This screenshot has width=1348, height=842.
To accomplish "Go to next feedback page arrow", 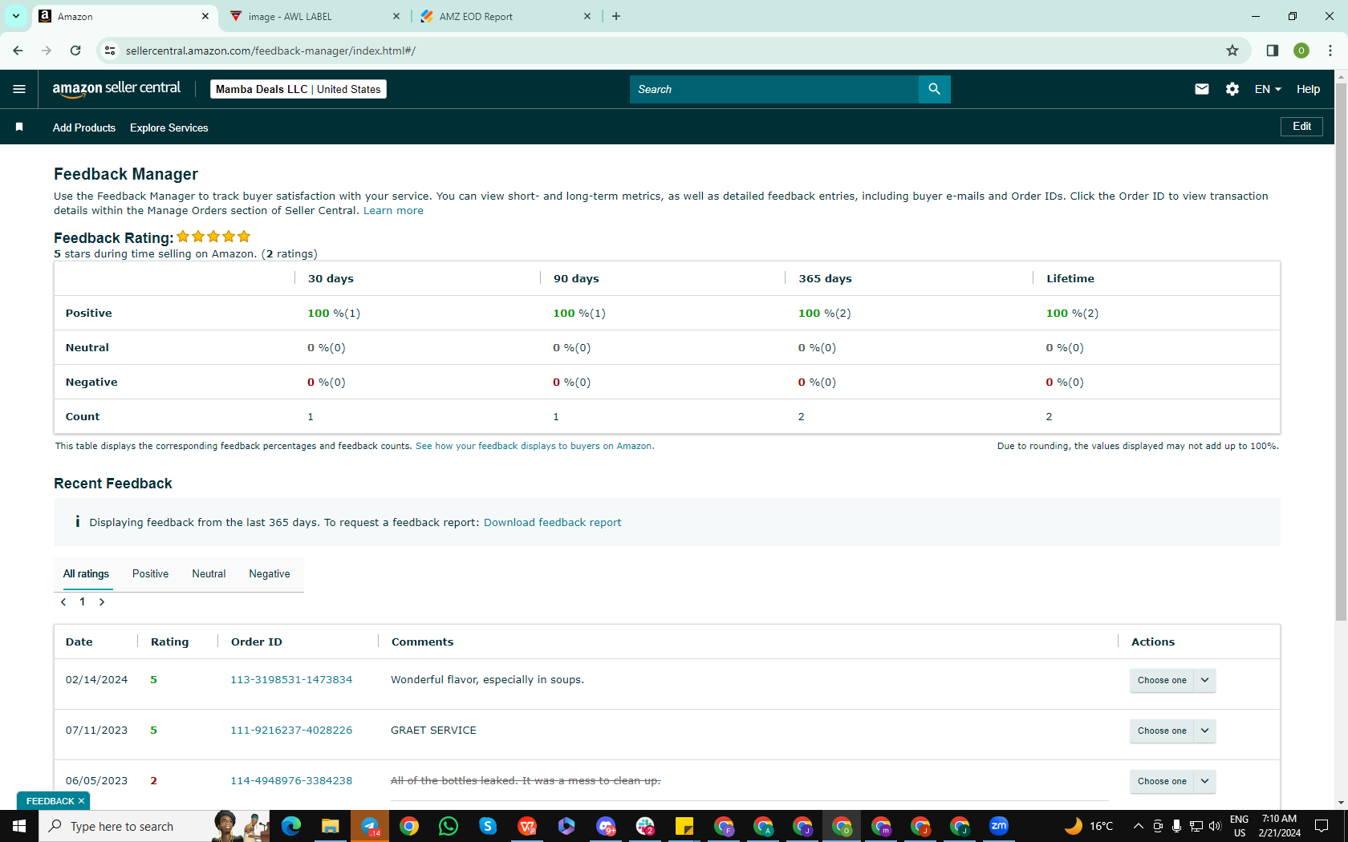I will [x=102, y=601].
